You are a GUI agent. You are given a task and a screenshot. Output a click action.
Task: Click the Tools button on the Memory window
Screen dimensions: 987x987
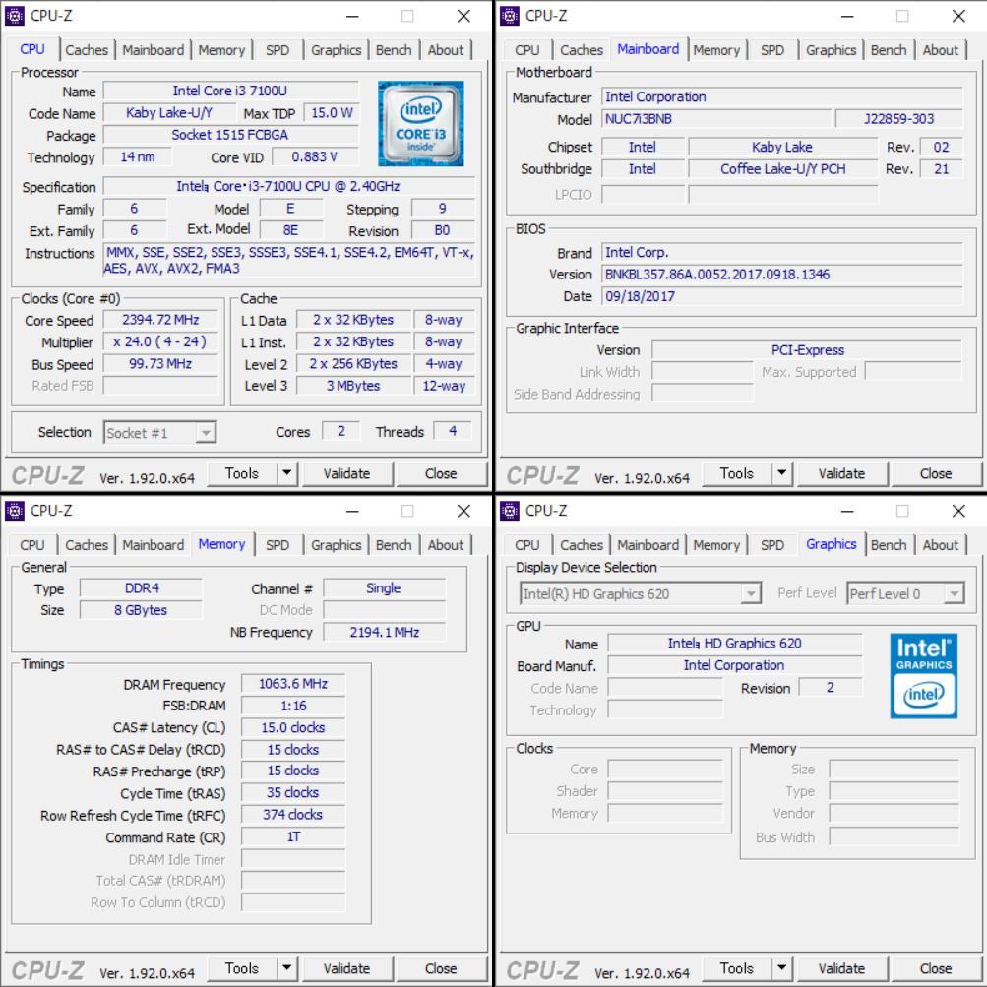242,968
